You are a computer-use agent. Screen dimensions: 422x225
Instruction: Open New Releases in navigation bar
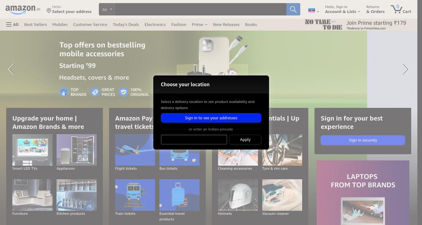226,24
